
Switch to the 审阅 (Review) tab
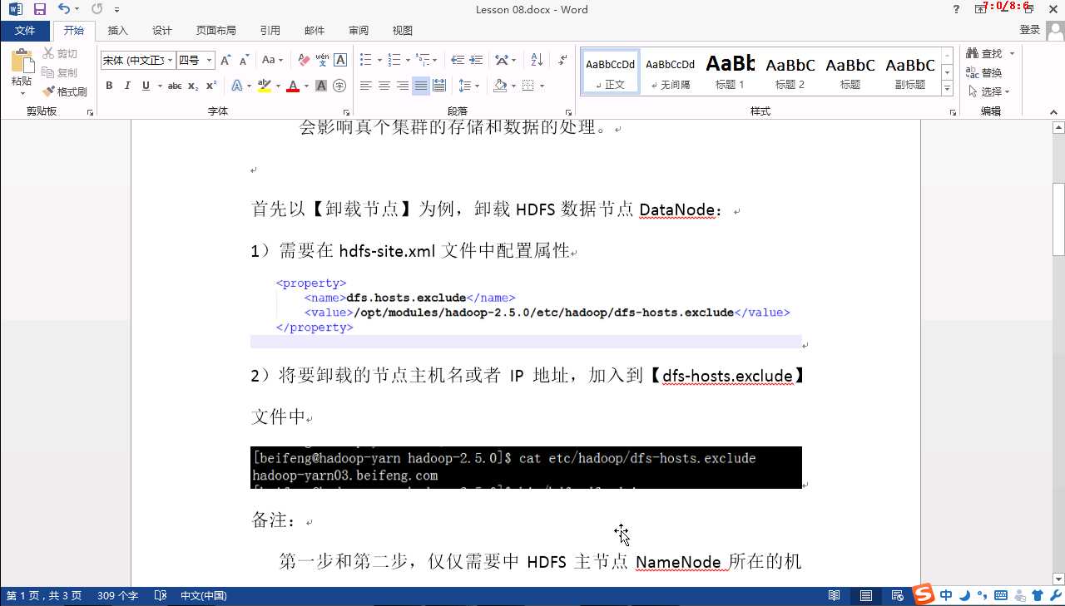359,31
